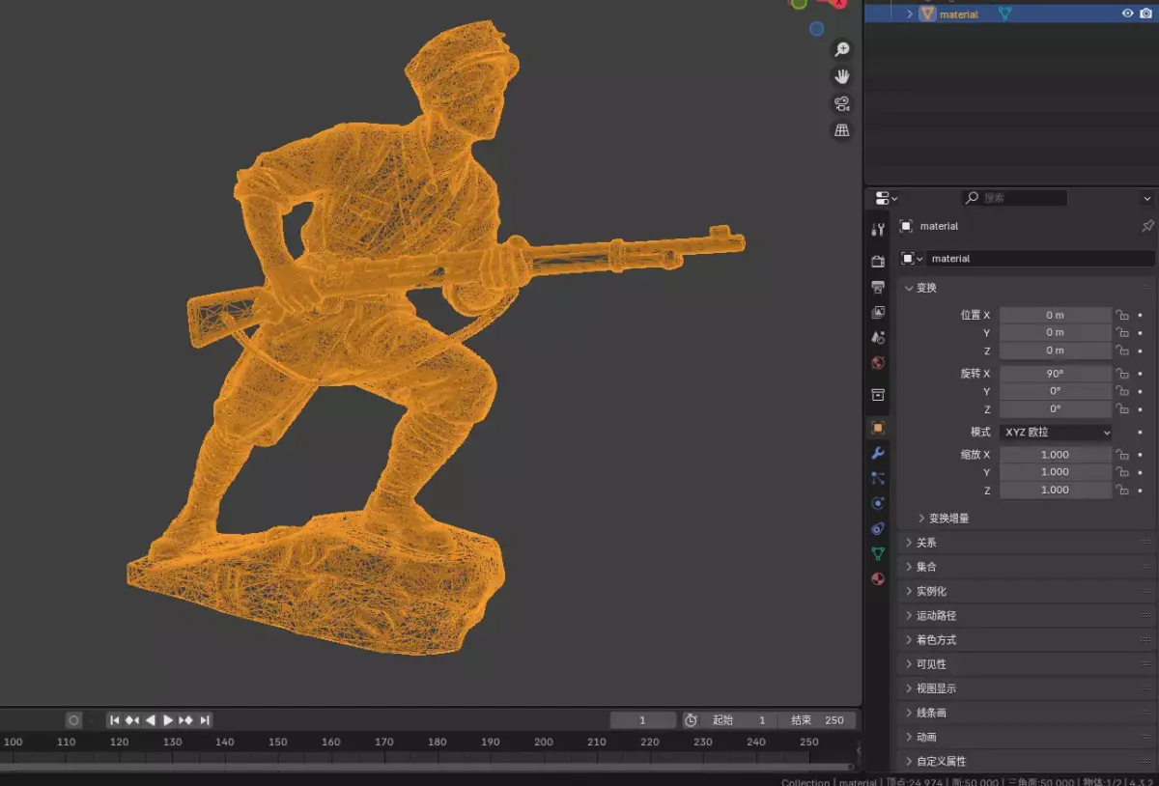Click the properties search field
The width and height of the screenshot is (1159, 786).
click(x=1015, y=198)
